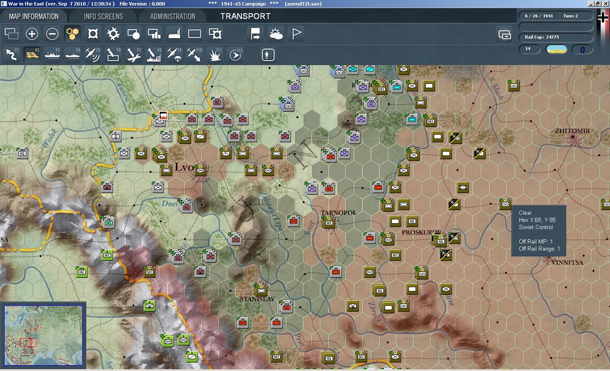Toggle the hex grid display icon
The width and height of the screenshot is (610, 371).
(x=72, y=34)
